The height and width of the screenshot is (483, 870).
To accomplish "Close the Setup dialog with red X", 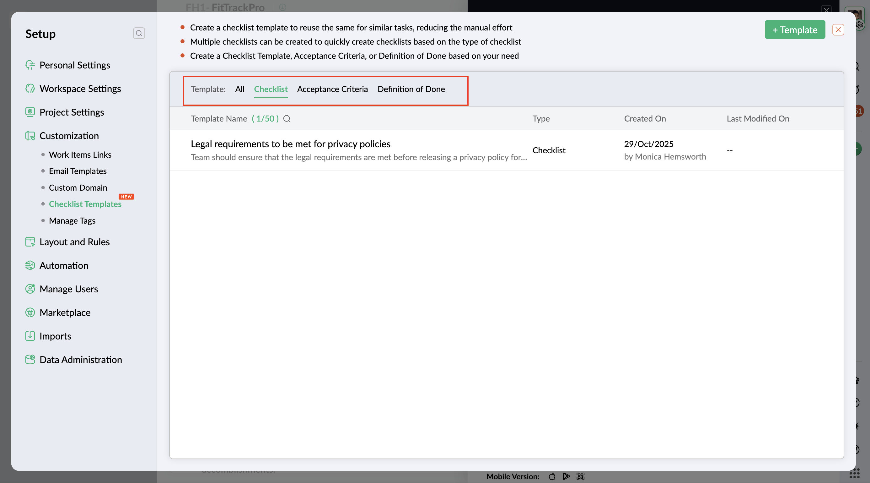I will tap(838, 30).
